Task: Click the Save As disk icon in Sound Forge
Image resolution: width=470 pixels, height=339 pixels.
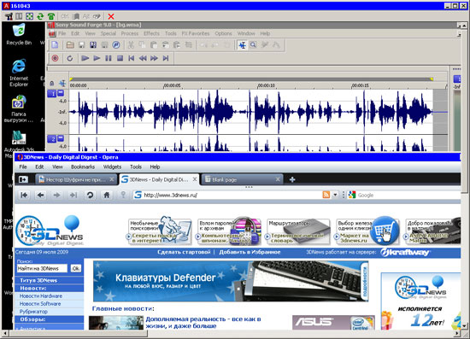Action: point(93,45)
